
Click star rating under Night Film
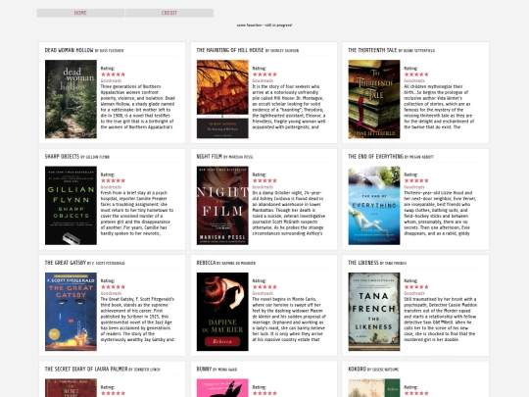point(264,180)
